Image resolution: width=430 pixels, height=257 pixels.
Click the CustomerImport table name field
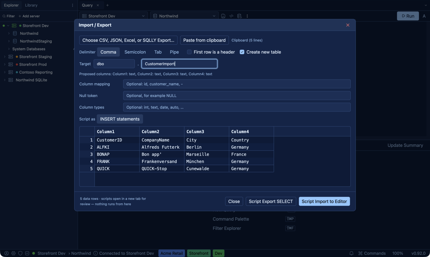pos(179,64)
